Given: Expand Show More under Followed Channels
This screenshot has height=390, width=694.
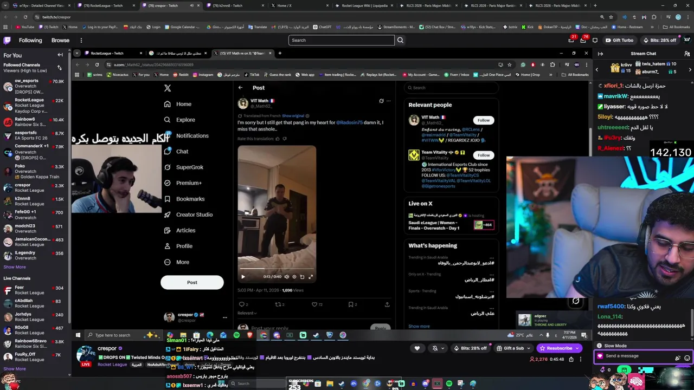Looking at the screenshot, I should (15, 267).
